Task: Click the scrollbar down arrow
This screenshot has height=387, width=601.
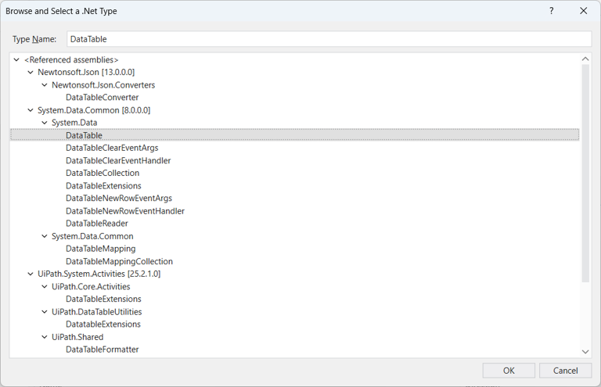Action: 585,351
